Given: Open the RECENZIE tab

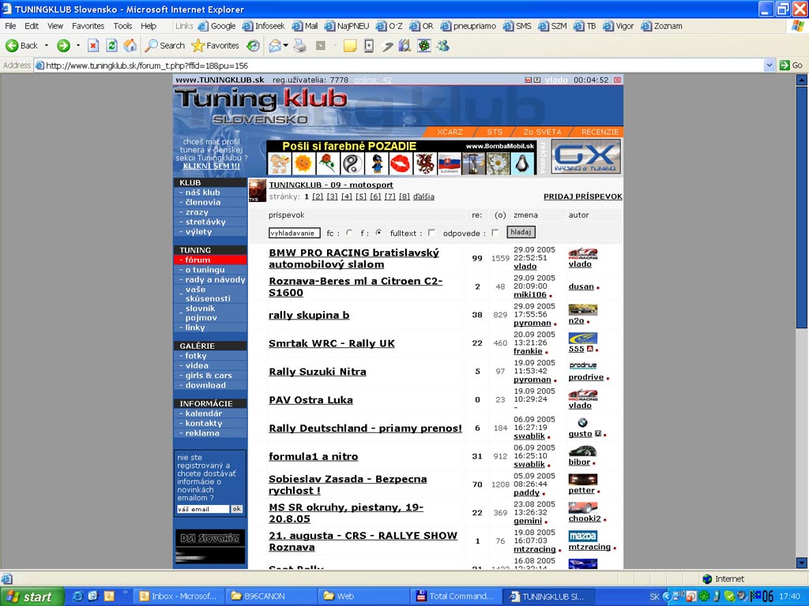Looking at the screenshot, I should click(x=600, y=132).
